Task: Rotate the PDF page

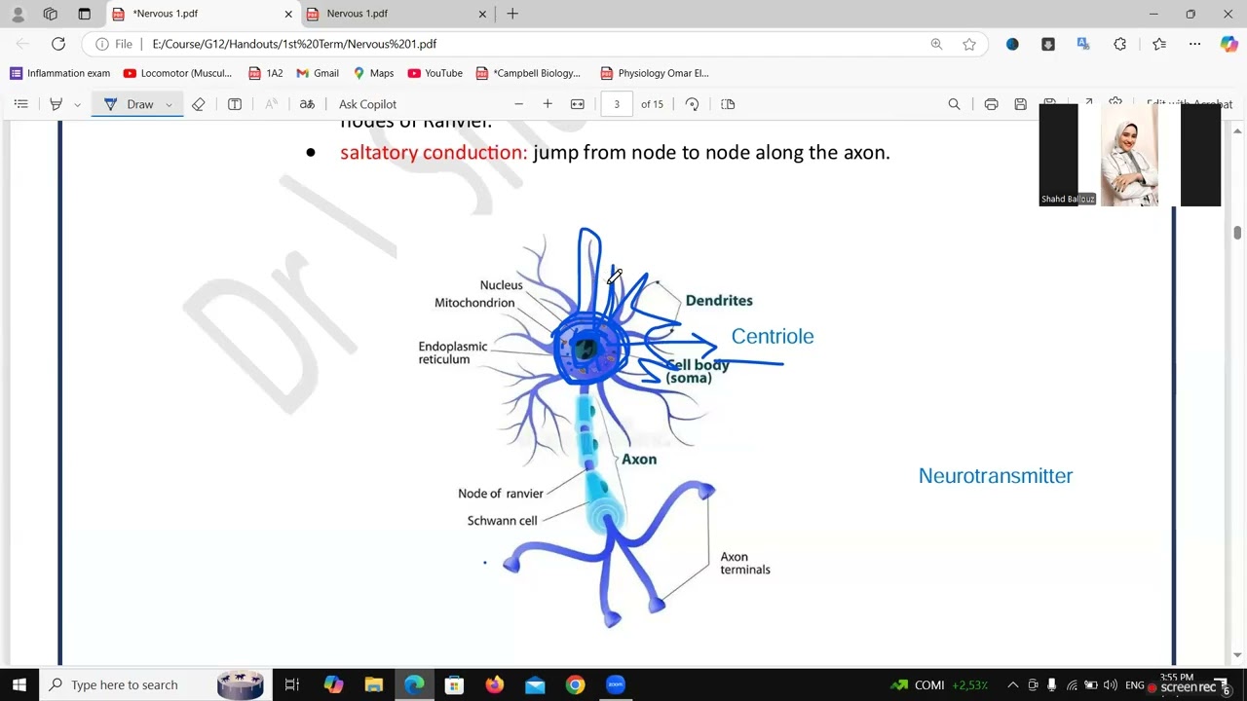Action: 692,104
